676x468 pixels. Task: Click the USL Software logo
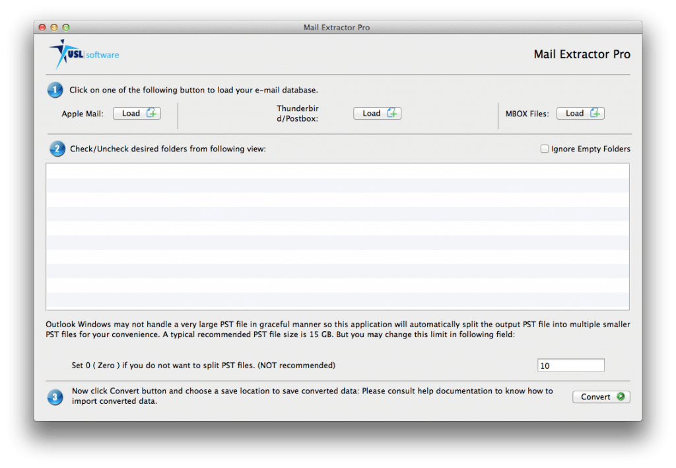point(83,53)
